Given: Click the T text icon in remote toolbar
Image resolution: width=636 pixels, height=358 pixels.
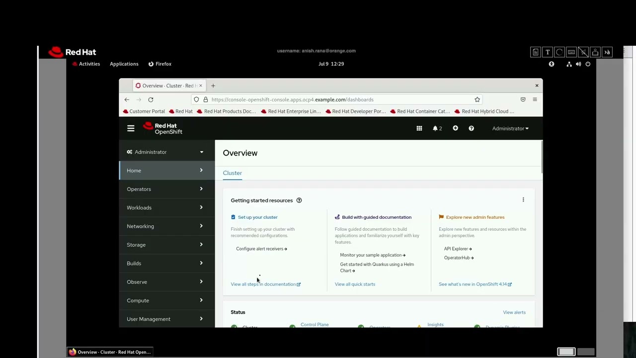Looking at the screenshot, I should [x=547, y=52].
